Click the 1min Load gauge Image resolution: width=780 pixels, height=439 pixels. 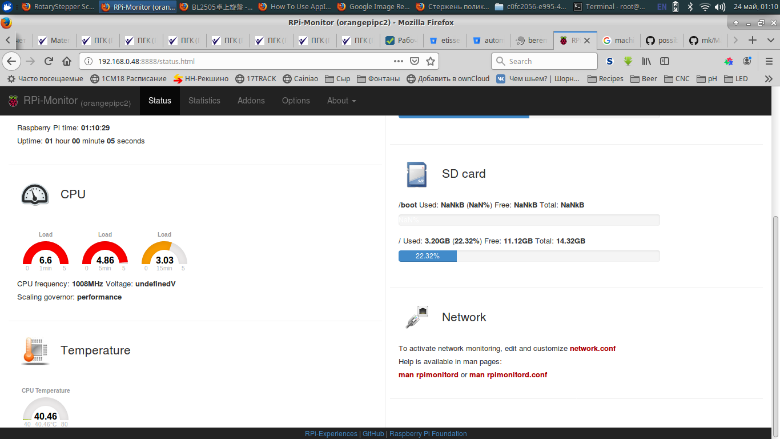[x=46, y=252]
